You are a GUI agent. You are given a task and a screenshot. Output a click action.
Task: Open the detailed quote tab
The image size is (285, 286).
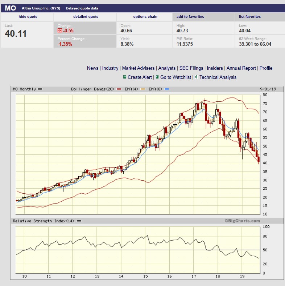coord(86,17)
